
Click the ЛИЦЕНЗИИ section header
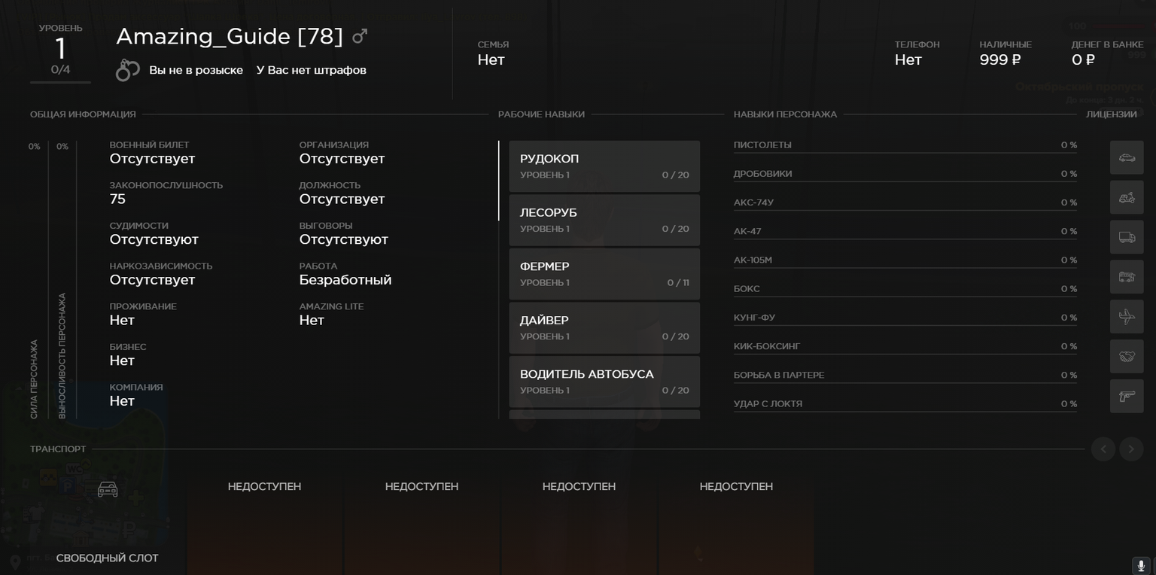[1111, 114]
